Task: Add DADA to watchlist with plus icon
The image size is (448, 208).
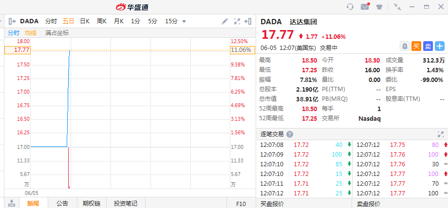Action: coord(440,46)
